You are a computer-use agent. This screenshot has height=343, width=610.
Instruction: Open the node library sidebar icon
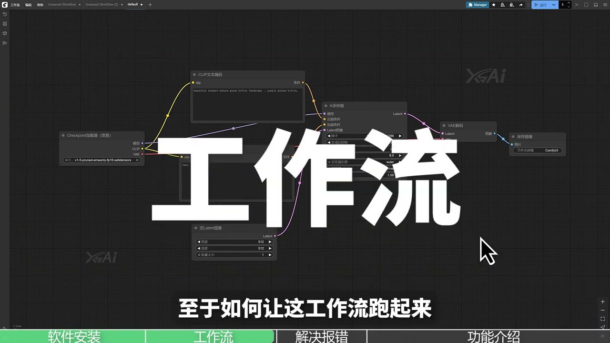pos(5,24)
